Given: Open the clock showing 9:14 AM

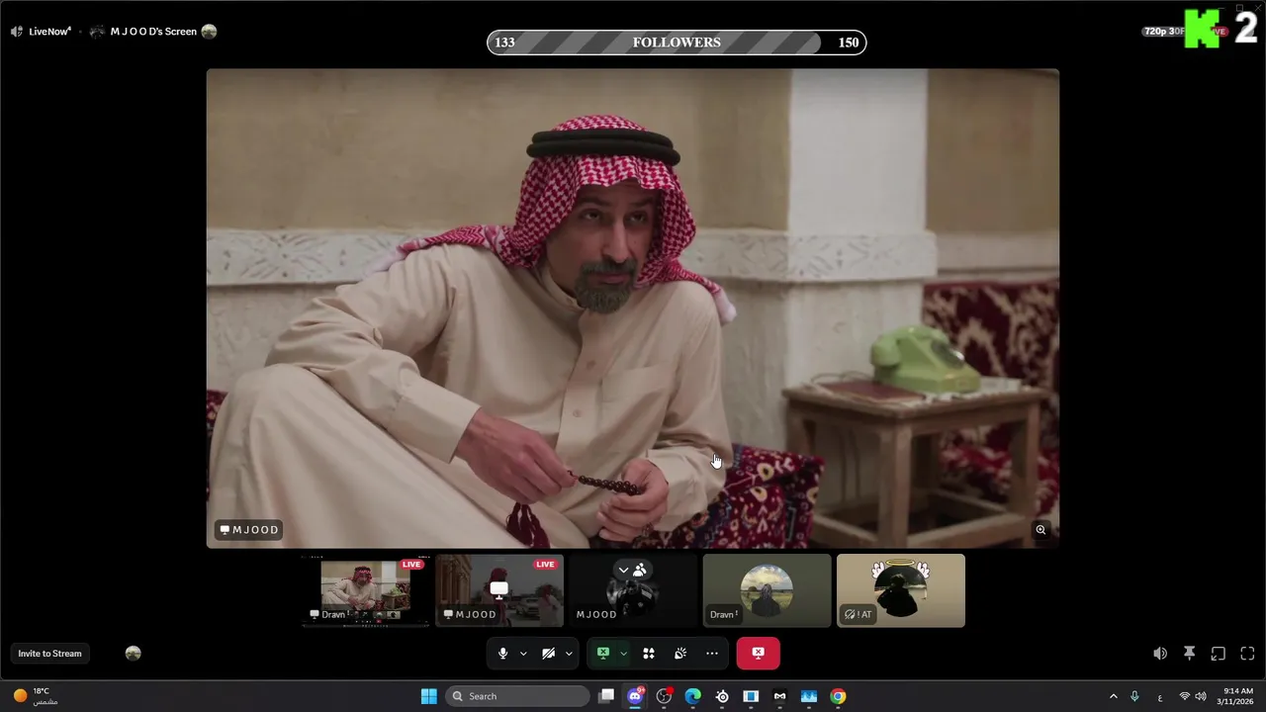Looking at the screenshot, I should coord(1237,696).
